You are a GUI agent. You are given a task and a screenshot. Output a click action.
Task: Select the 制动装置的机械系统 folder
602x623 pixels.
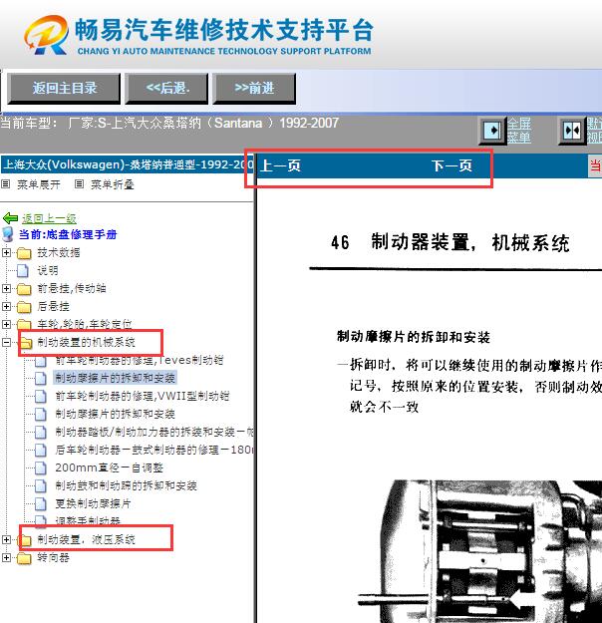pyautogui.click(x=87, y=342)
